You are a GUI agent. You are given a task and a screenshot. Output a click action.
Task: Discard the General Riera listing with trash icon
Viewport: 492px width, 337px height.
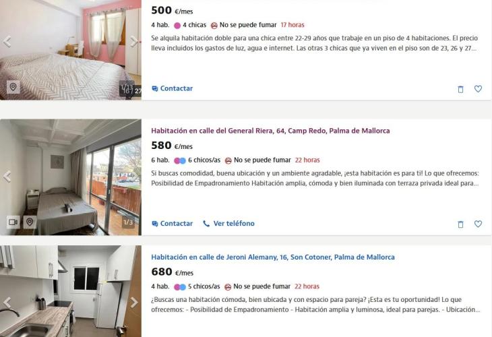point(460,224)
